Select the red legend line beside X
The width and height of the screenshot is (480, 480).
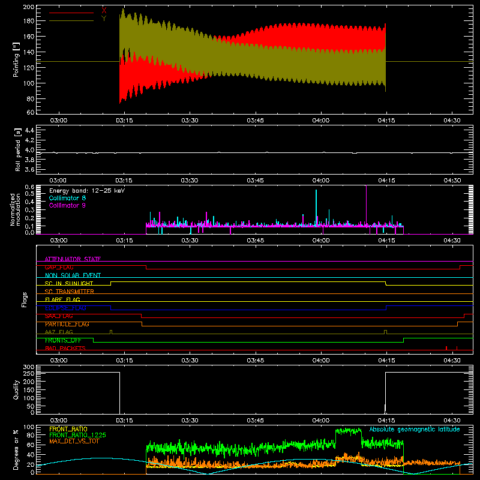pos(71,13)
